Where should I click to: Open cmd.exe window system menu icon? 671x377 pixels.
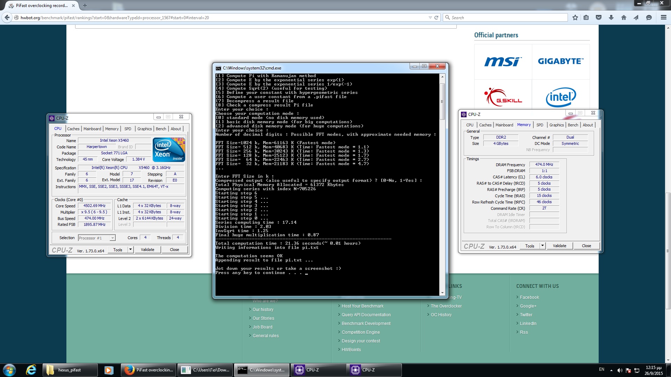pos(218,68)
